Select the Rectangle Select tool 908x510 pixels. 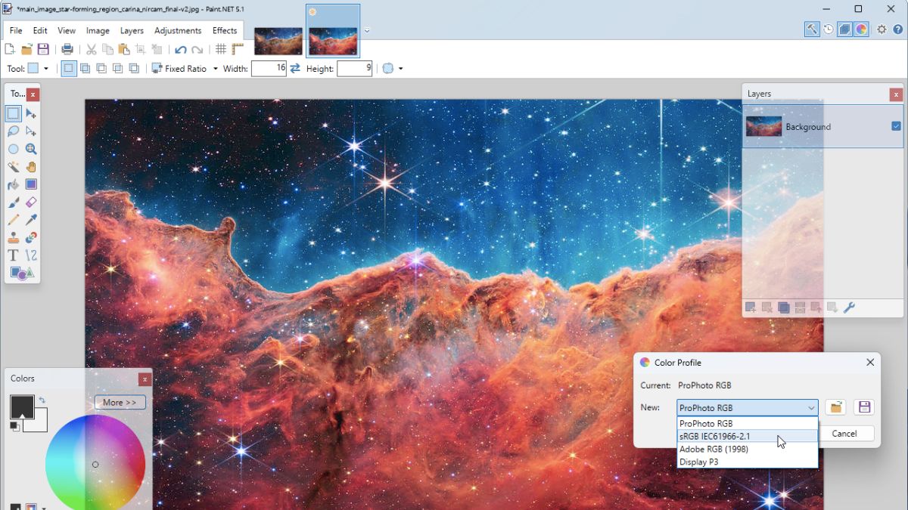[14, 114]
